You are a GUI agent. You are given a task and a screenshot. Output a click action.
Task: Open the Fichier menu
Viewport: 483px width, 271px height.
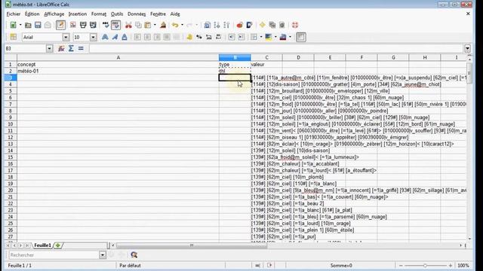[14, 14]
